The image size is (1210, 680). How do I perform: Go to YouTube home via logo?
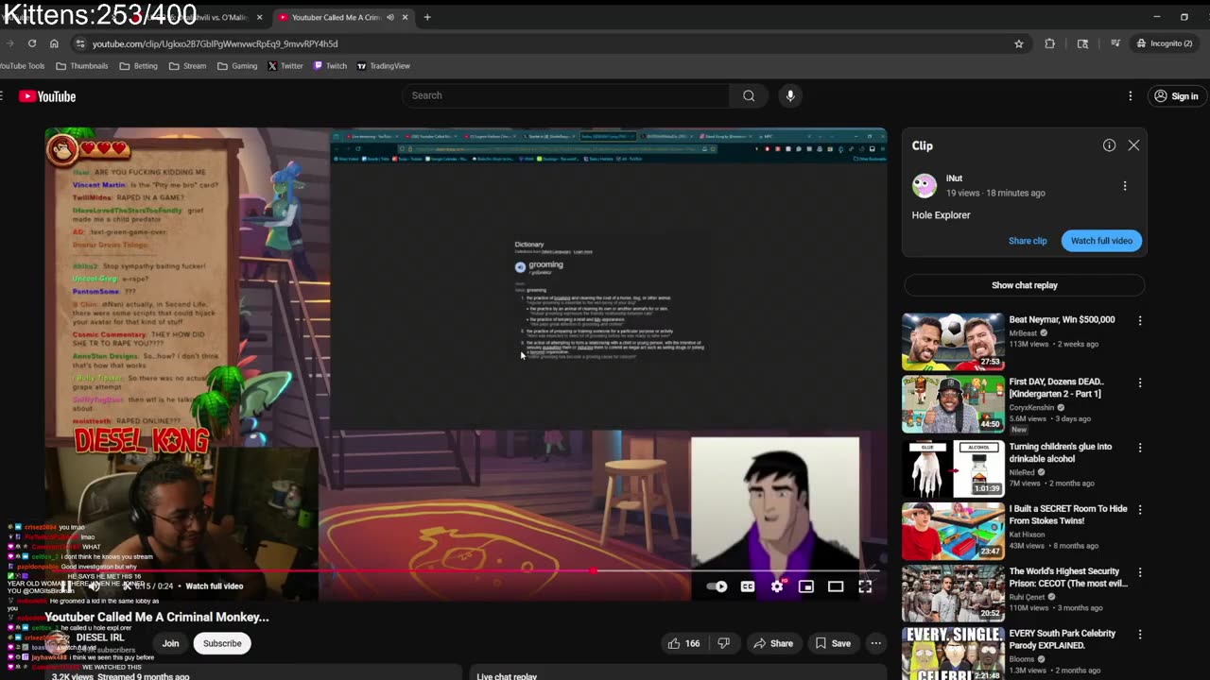click(x=47, y=96)
